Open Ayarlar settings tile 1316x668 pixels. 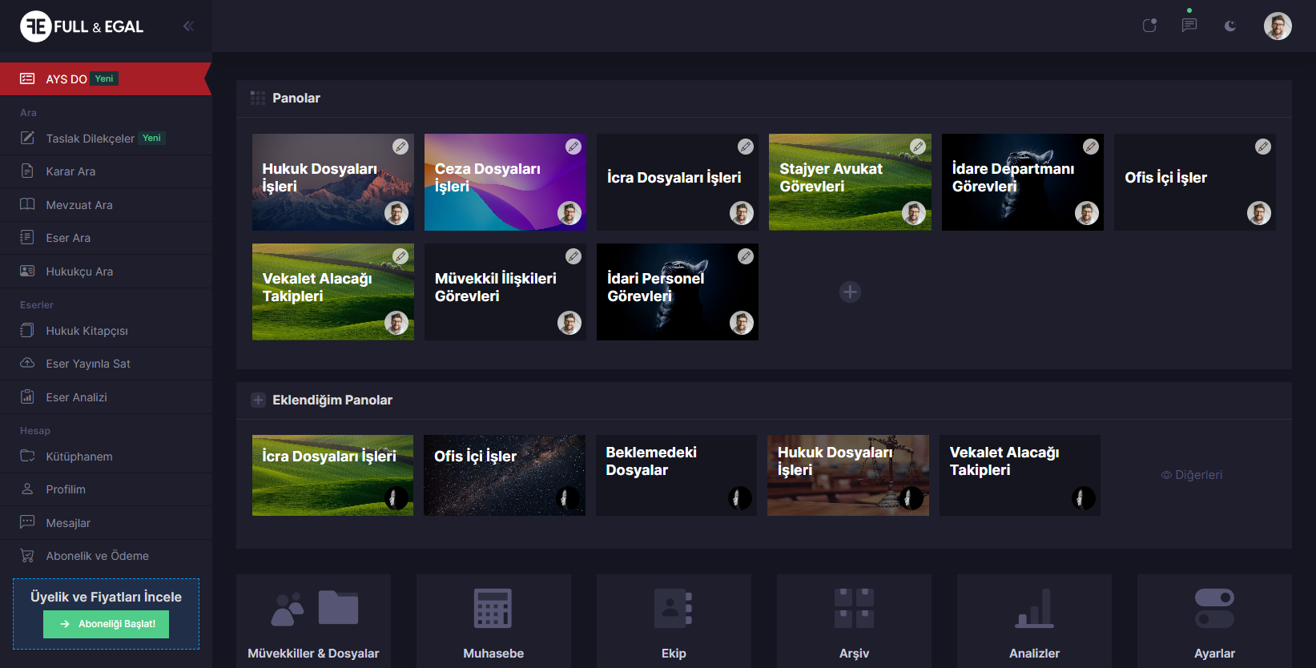click(1214, 621)
